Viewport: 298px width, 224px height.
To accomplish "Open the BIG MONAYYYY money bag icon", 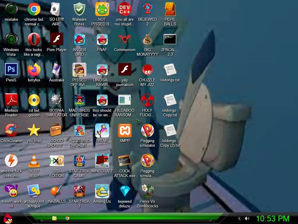I will [147, 39].
